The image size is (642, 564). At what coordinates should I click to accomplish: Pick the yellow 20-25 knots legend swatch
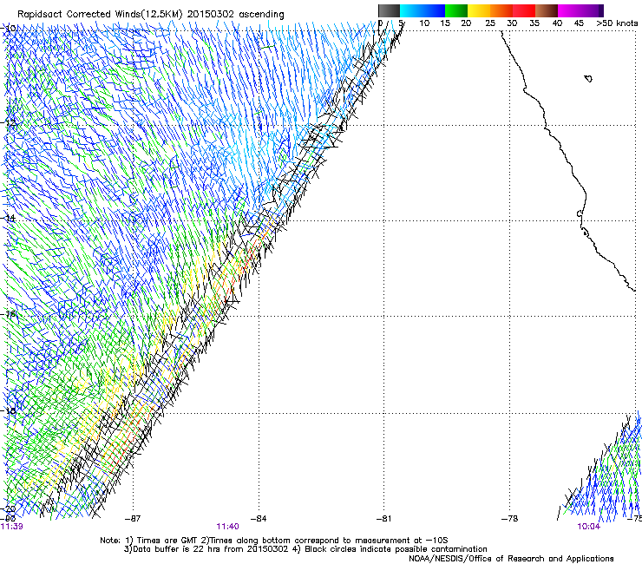479,10
